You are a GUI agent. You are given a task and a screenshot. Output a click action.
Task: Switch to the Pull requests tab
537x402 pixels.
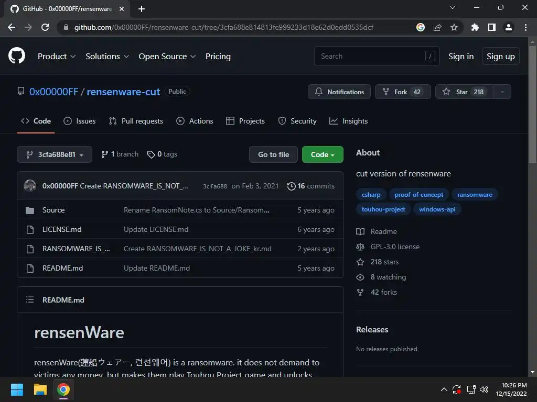point(136,121)
